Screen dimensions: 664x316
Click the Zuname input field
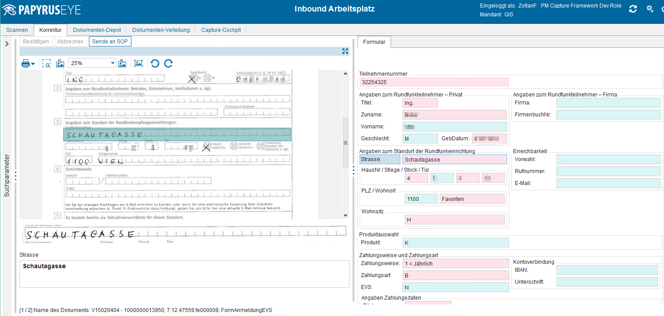click(455, 115)
